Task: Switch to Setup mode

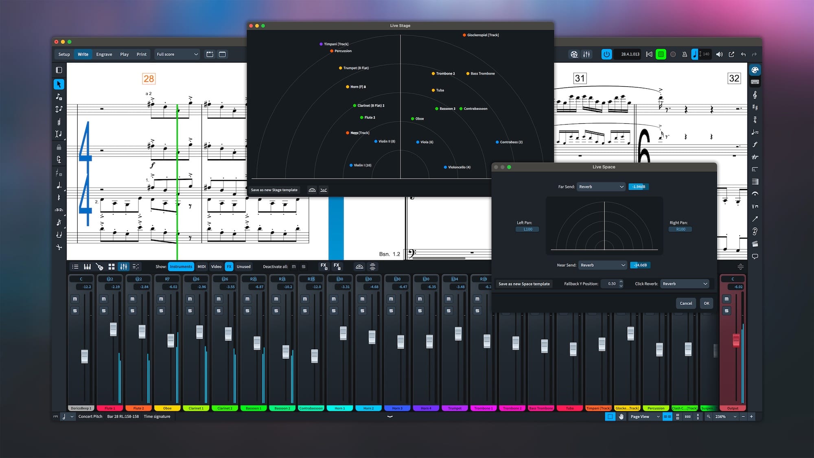Action: click(x=64, y=54)
